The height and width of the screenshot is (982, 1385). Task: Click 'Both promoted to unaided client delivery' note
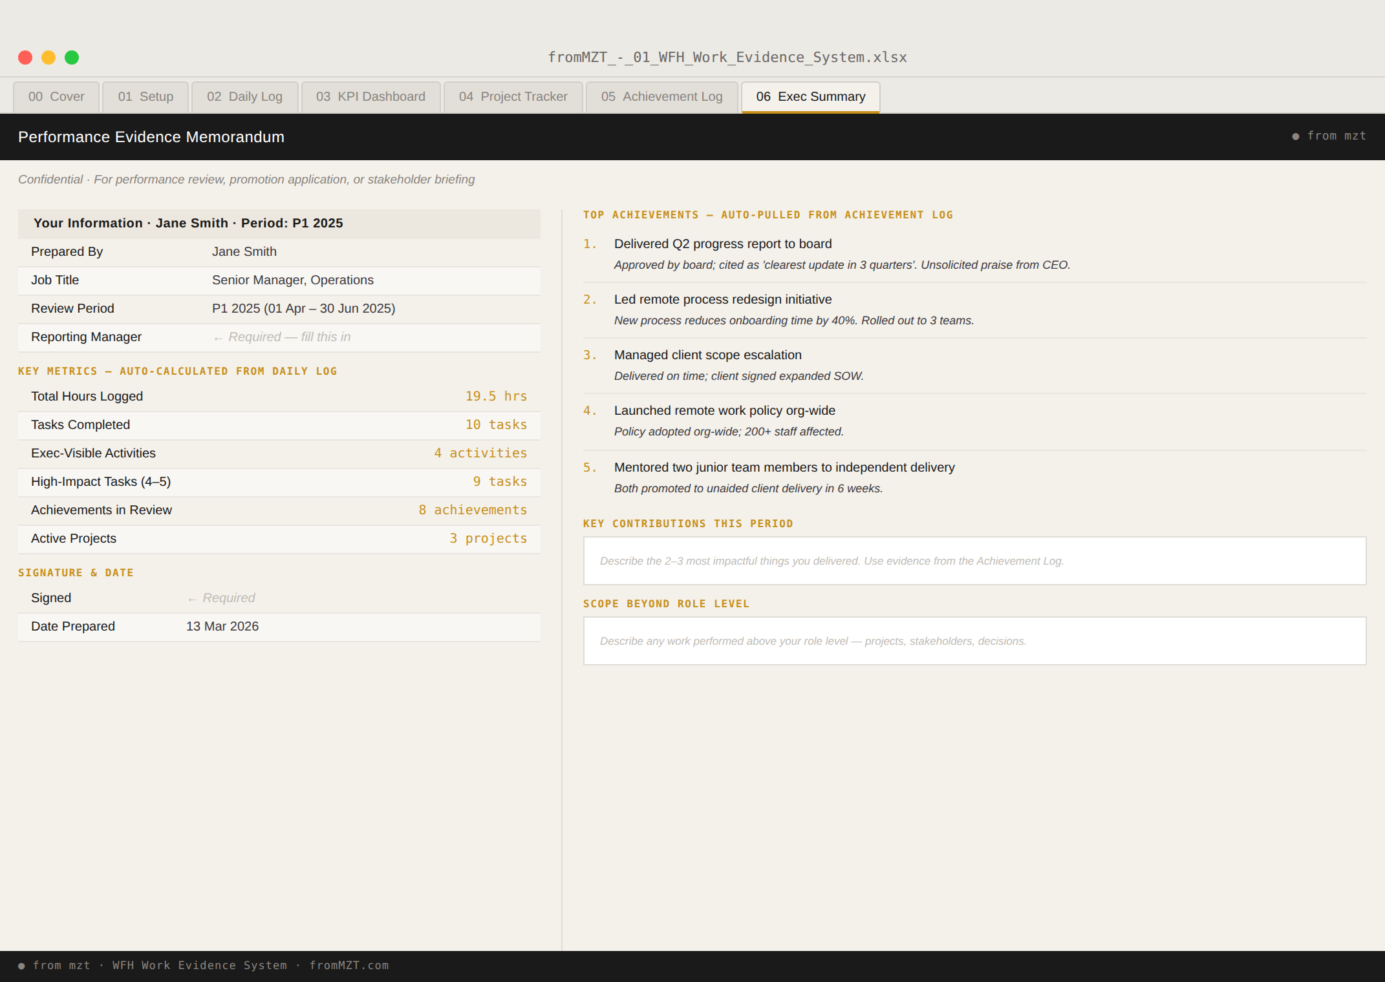749,488
